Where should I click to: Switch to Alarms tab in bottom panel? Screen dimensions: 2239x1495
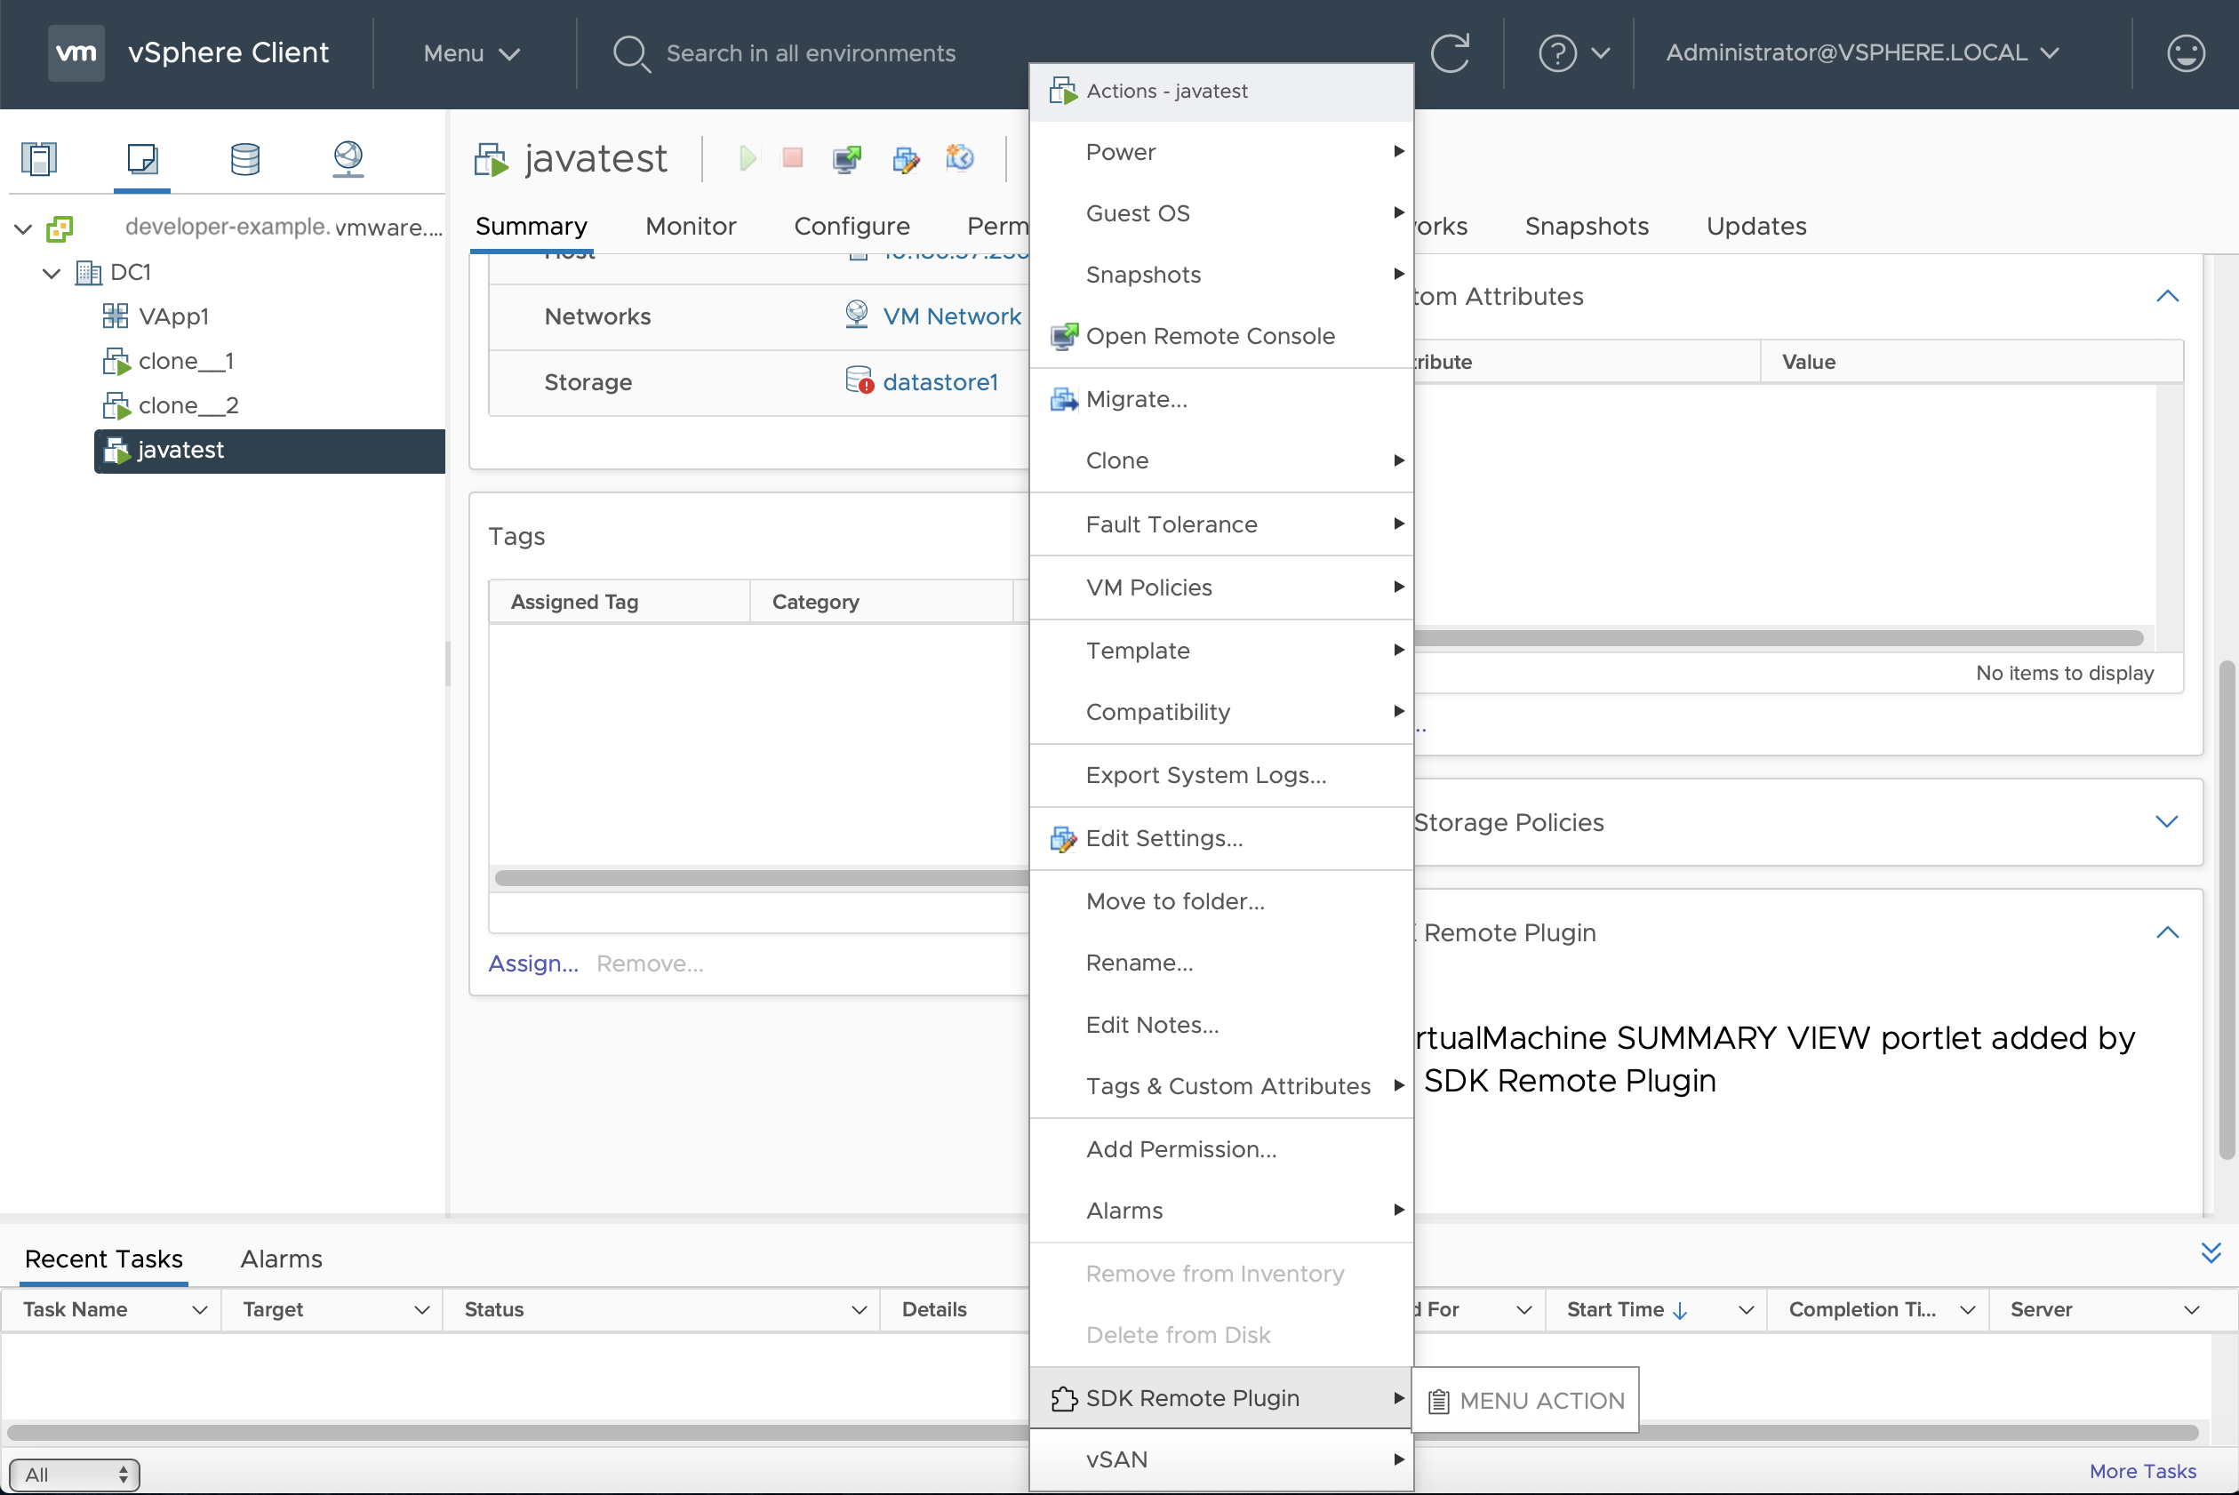pyautogui.click(x=281, y=1259)
